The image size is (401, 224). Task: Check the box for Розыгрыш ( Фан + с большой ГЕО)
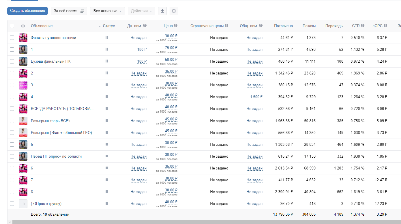[x=12, y=133]
